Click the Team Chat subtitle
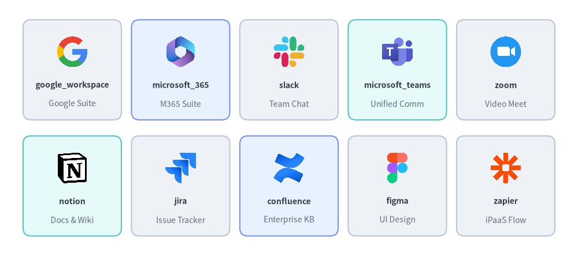This screenshot has width=578, height=256. click(x=289, y=104)
